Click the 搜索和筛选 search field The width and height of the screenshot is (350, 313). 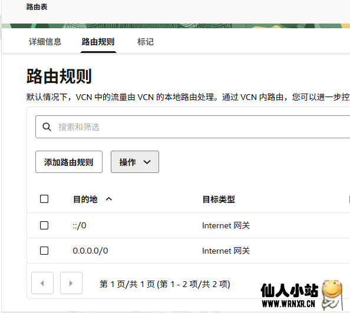(193, 127)
